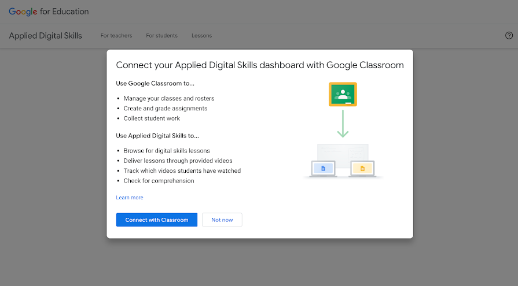518x286 pixels.
Task: Click 'Track which videos students have watched'
Action: pos(182,171)
